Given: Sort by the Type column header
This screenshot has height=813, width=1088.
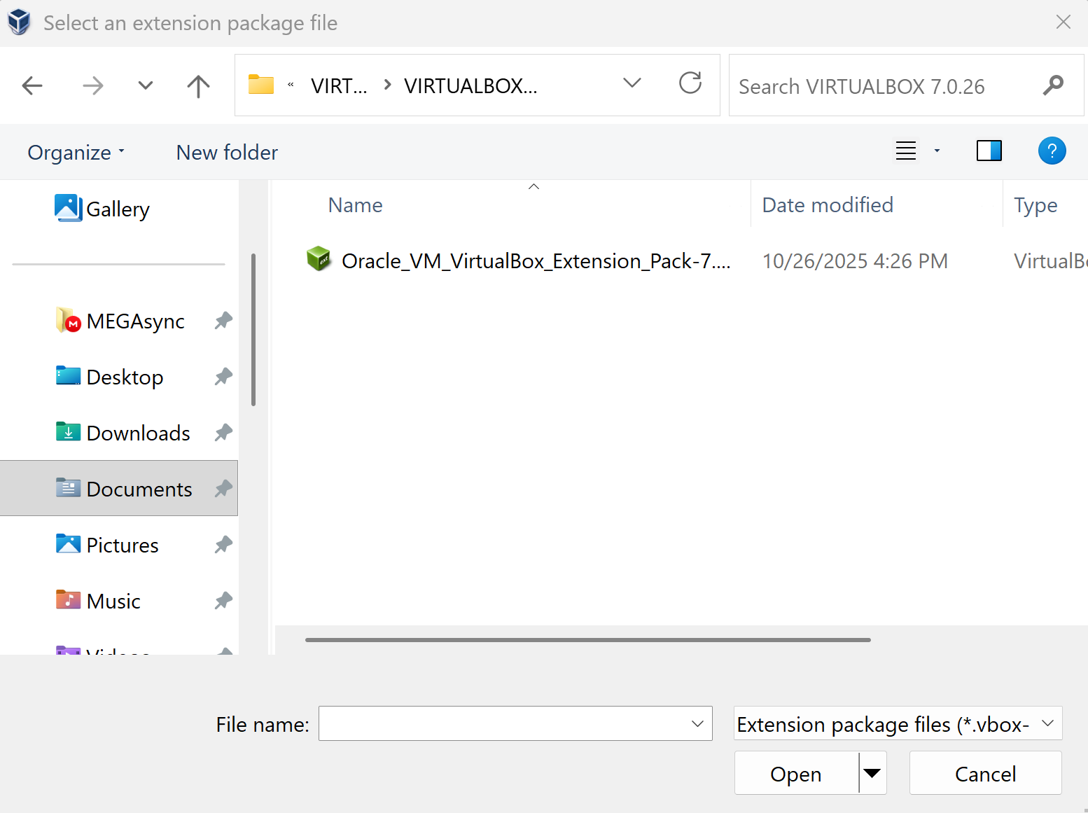Looking at the screenshot, I should (1035, 205).
